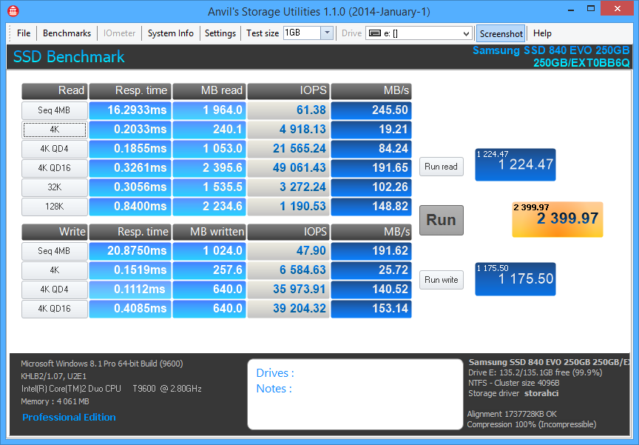Click Run write button

click(442, 280)
